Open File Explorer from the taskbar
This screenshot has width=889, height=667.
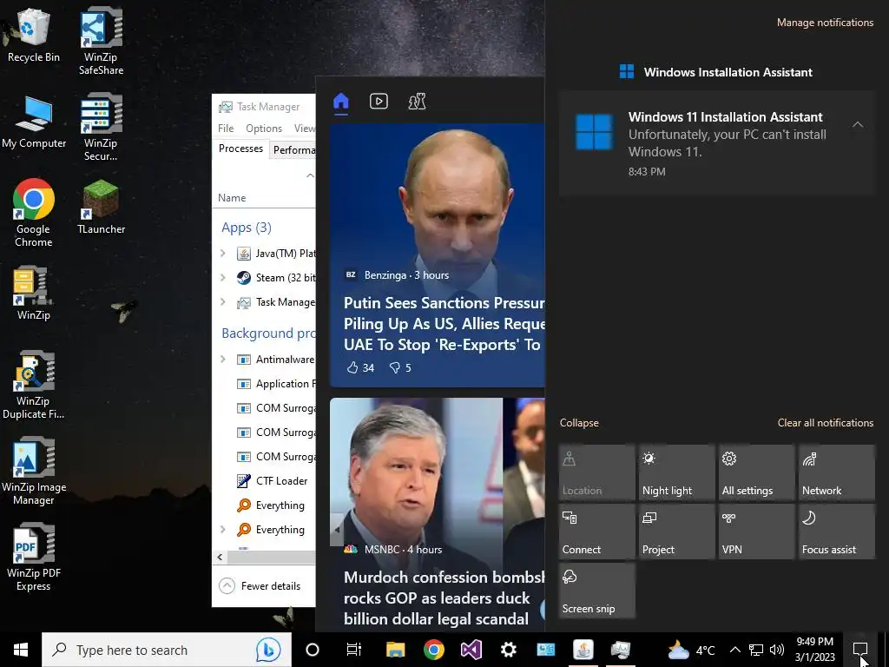(395, 650)
